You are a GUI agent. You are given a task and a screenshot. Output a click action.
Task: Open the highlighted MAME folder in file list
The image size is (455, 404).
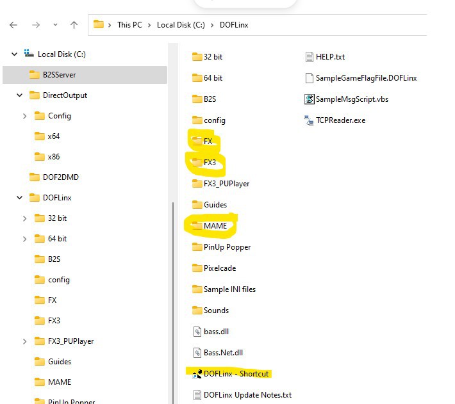[x=214, y=225]
